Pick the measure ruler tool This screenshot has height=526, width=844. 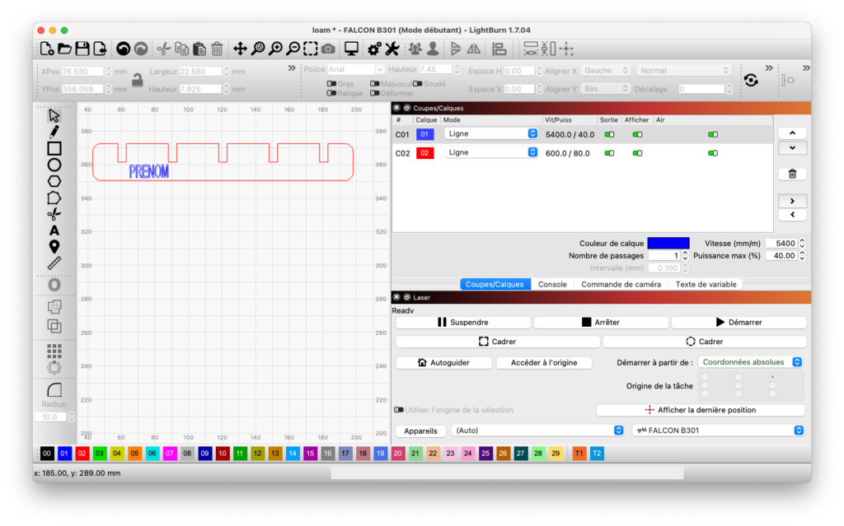(x=54, y=263)
